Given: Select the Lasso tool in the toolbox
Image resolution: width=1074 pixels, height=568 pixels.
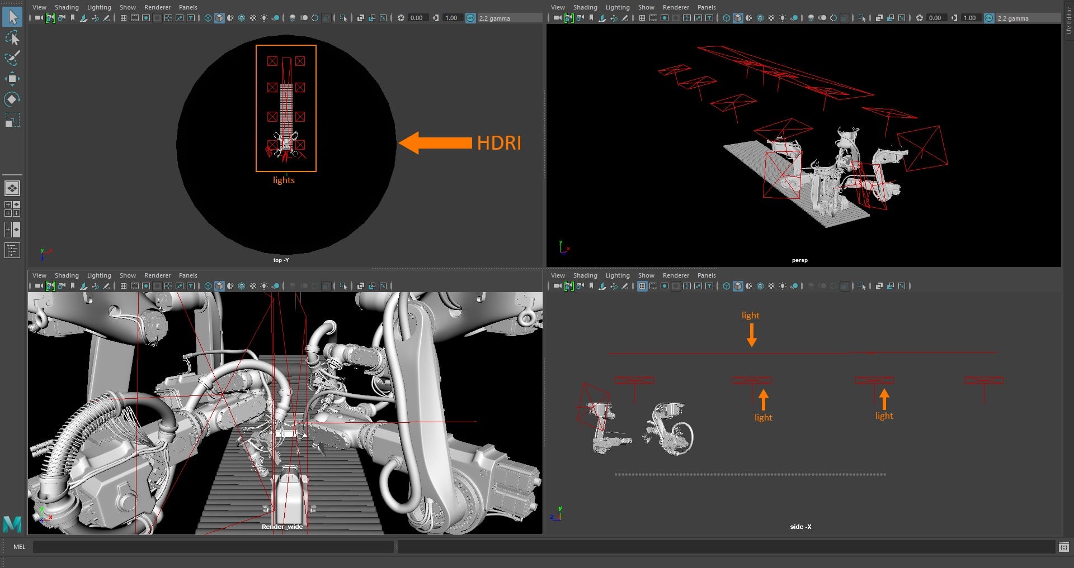Looking at the screenshot, I should pyautogui.click(x=12, y=37).
